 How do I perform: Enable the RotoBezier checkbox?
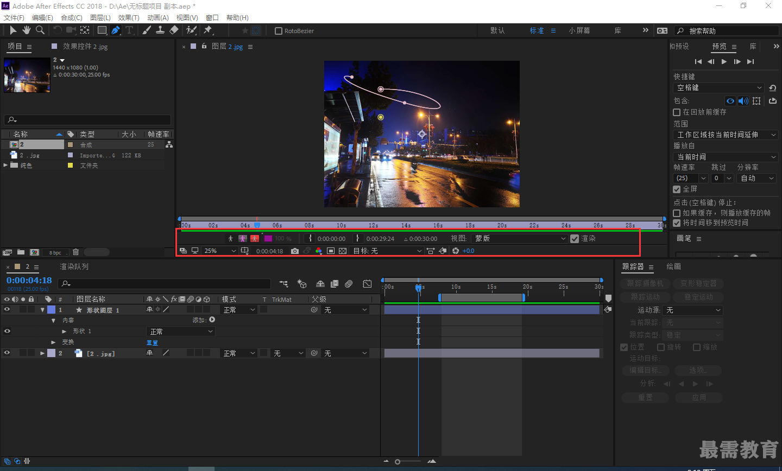pos(279,31)
